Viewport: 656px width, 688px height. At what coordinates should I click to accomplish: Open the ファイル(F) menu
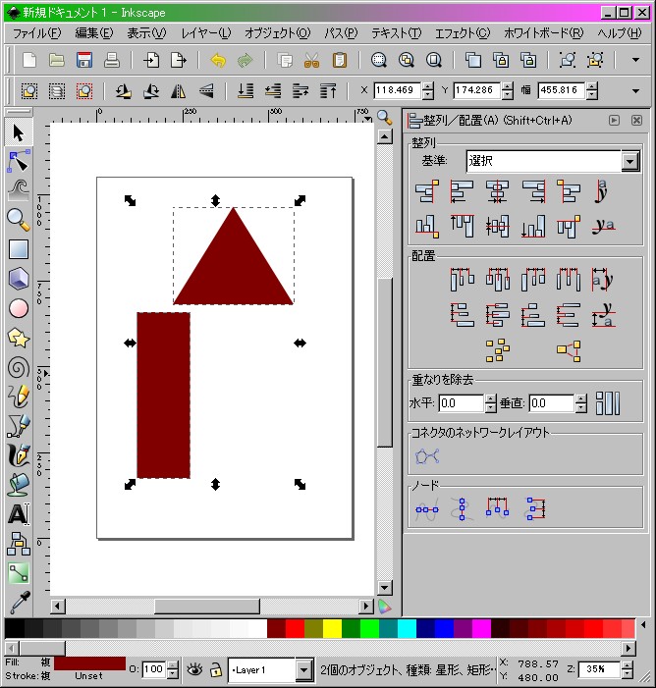[x=37, y=33]
